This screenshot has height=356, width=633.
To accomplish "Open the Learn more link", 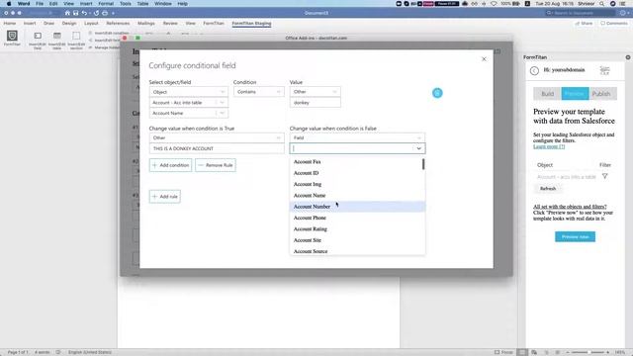I will [549, 146].
